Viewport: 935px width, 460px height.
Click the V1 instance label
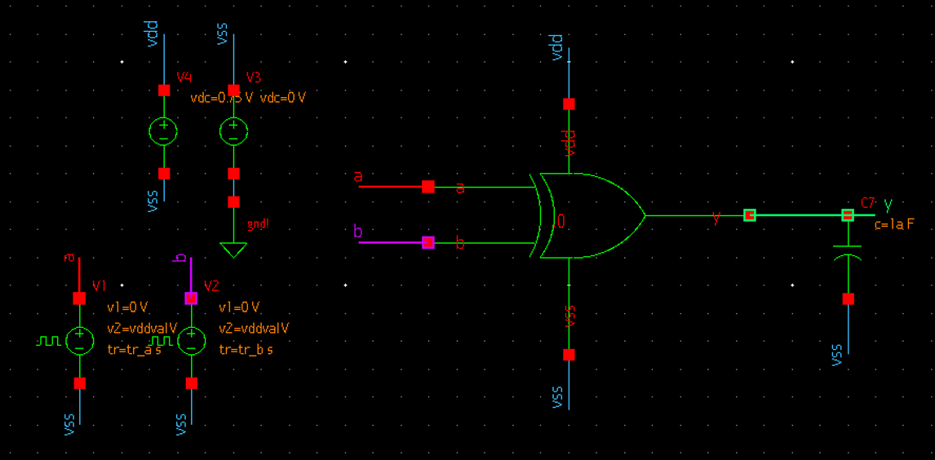point(99,286)
